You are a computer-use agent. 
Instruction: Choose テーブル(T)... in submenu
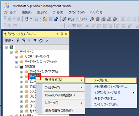[111, 81]
